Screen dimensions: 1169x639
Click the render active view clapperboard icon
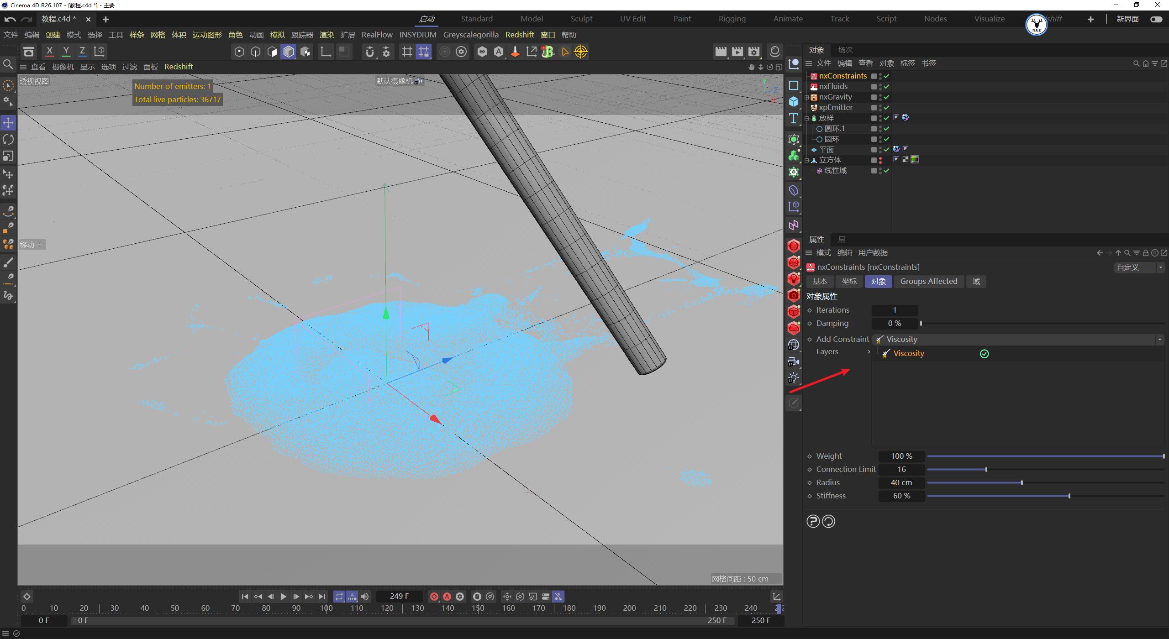click(x=721, y=51)
